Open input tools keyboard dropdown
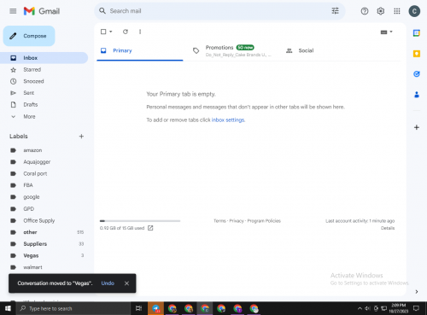This screenshot has width=427, height=315. tap(386, 32)
